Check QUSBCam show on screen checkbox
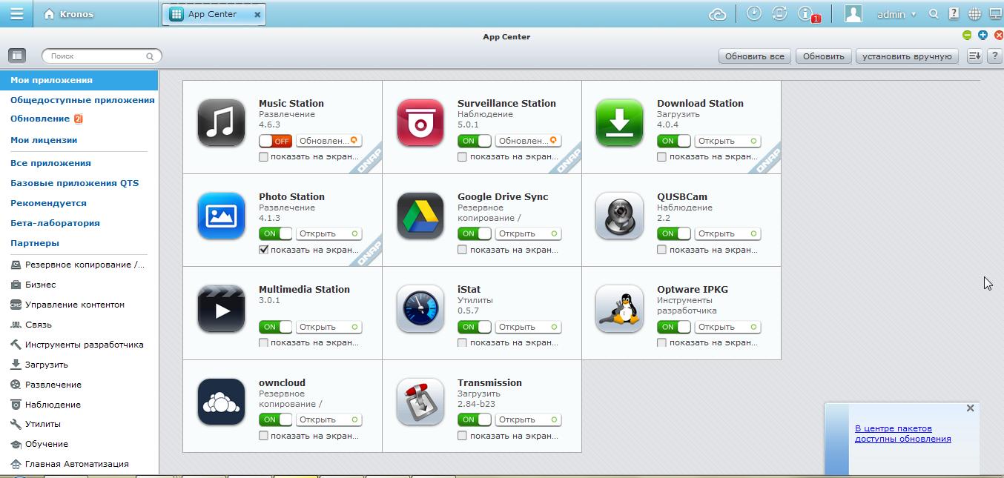The height and width of the screenshot is (478, 1004). (661, 250)
